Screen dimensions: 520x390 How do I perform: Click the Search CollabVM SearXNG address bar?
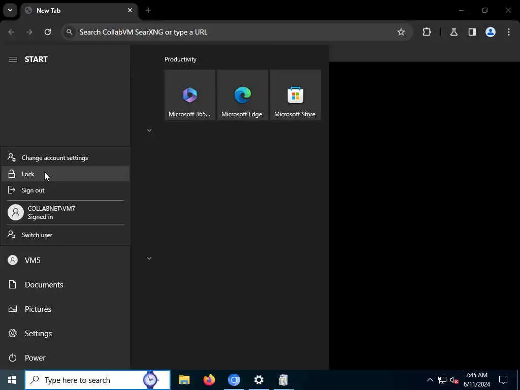(237, 32)
